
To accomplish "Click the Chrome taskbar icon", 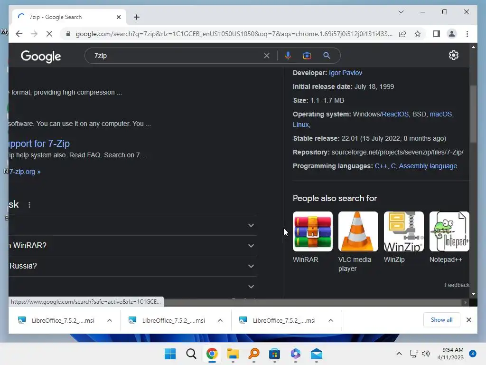I will (212, 354).
